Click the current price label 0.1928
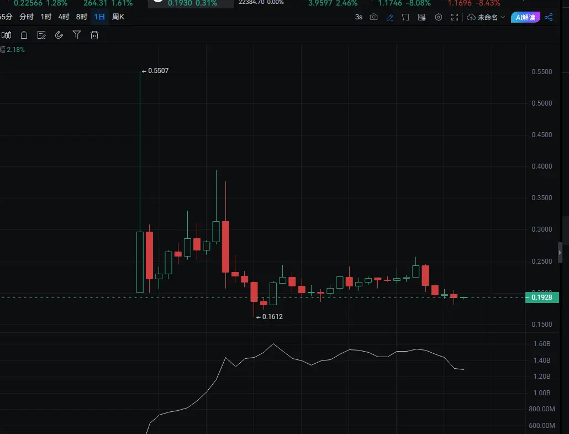 [542, 297]
